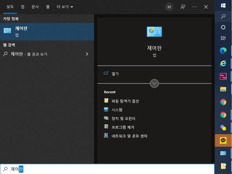
Task: Open the search feedback icon
Action: 183,7
